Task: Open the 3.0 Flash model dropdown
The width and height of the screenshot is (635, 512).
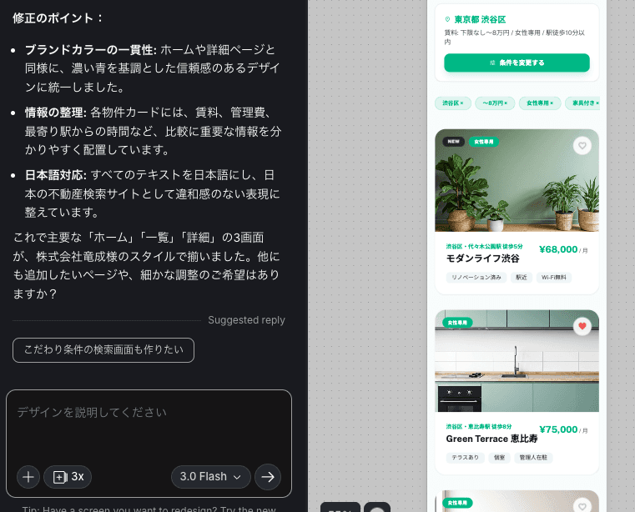Action: click(210, 477)
